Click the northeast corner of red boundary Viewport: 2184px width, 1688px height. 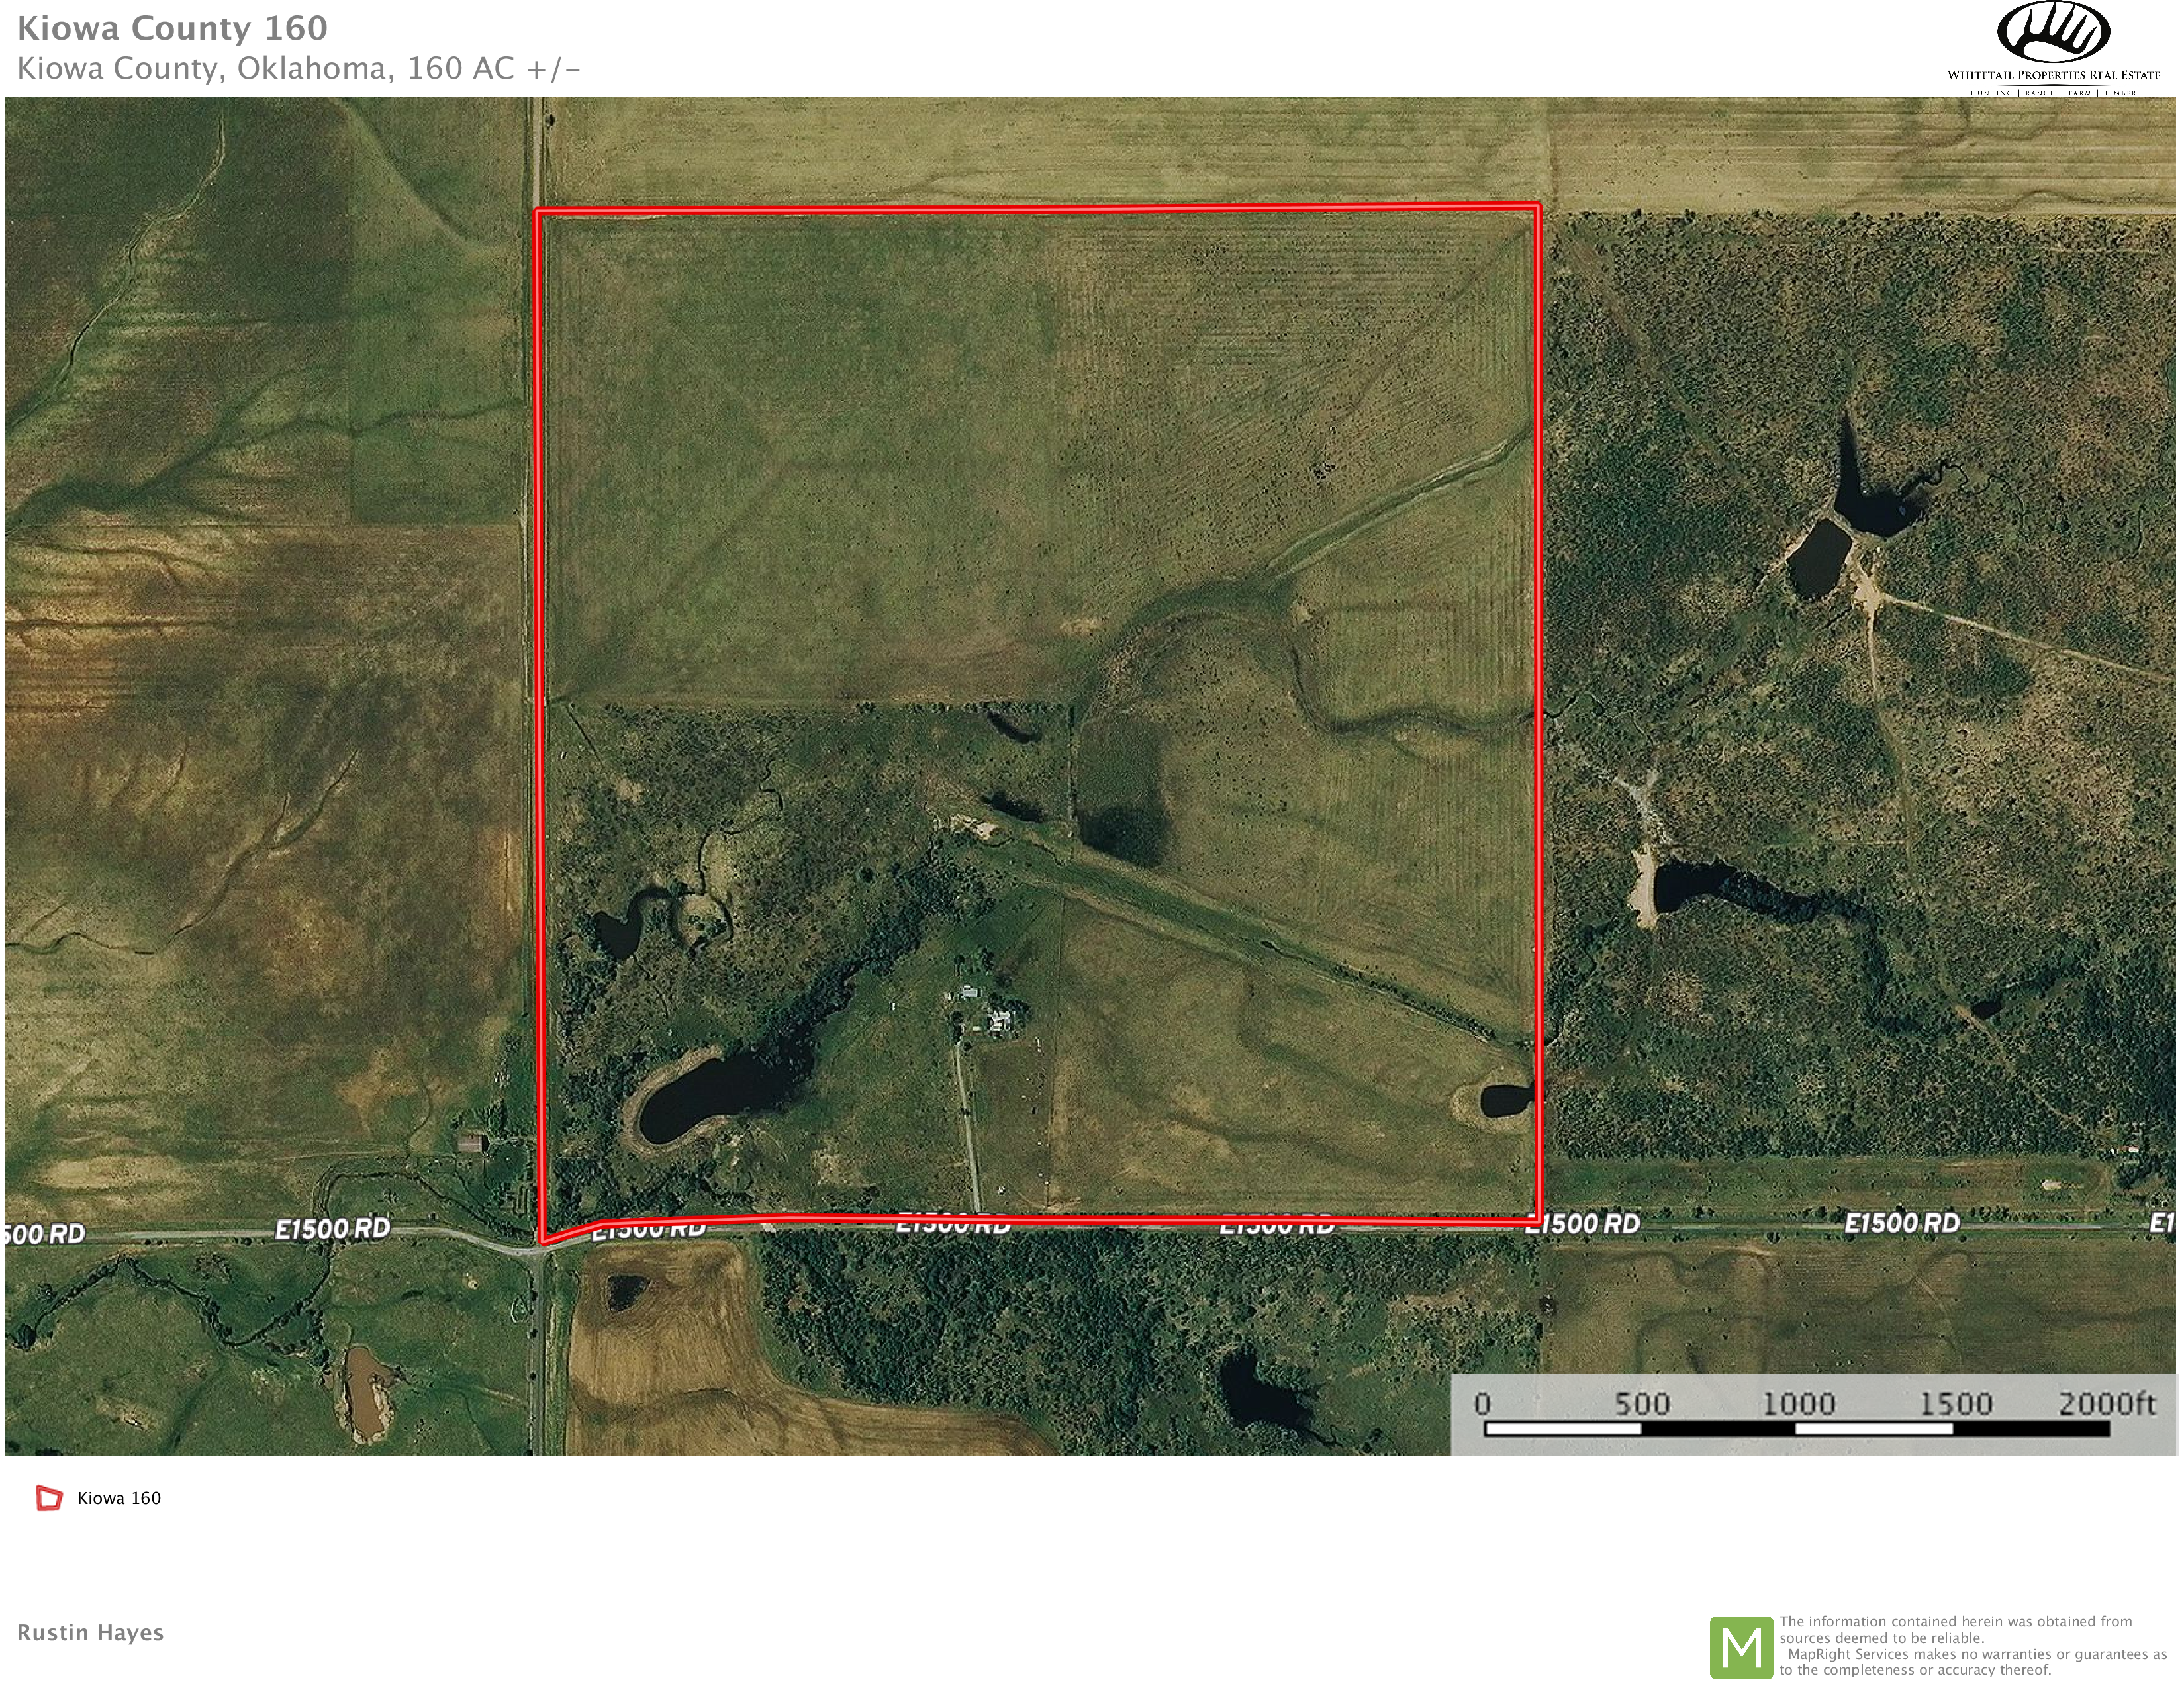[1538, 207]
